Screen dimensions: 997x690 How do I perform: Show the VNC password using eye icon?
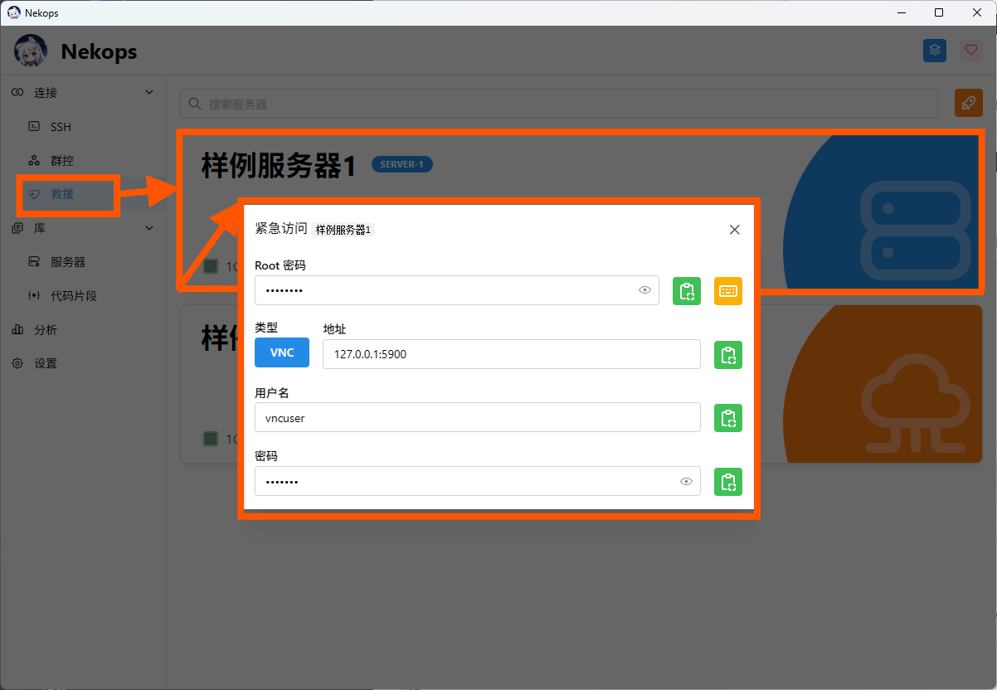click(686, 482)
